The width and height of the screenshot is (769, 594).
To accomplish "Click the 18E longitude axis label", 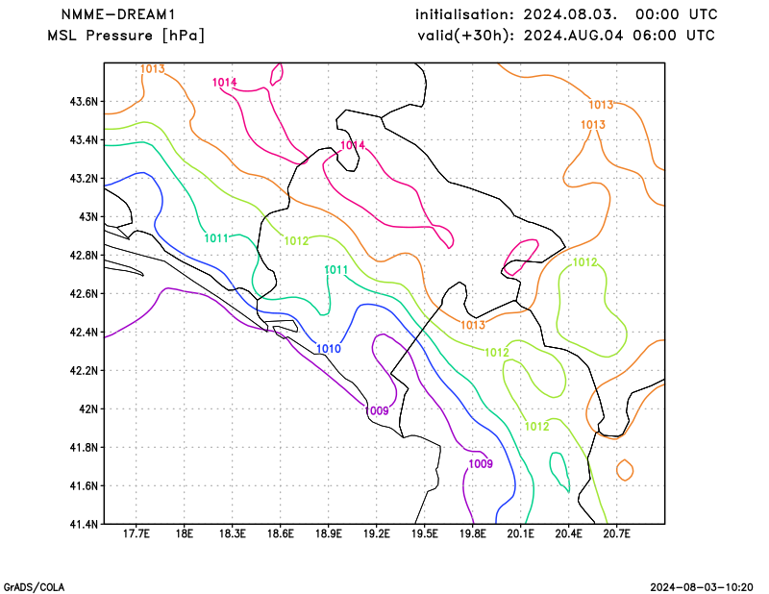I will (x=184, y=533).
